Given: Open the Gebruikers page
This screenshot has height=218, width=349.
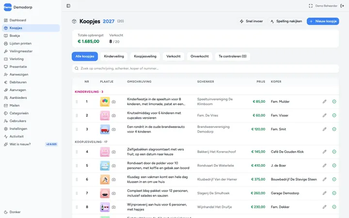Looking at the screenshot, I should pyautogui.click(x=31, y=121).
